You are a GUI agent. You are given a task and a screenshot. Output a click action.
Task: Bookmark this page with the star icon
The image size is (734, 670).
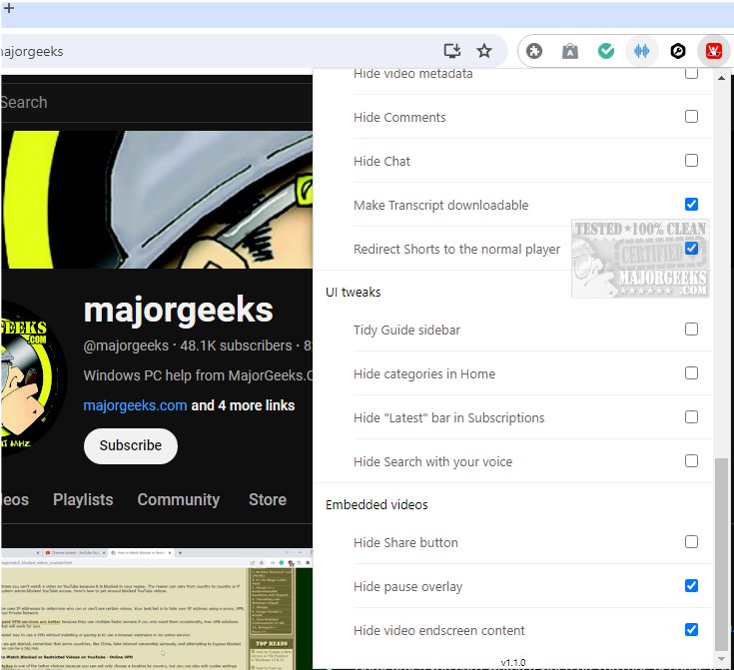(x=484, y=51)
